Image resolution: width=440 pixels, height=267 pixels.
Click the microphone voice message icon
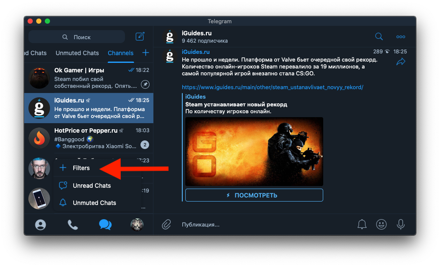[x=401, y=224]
